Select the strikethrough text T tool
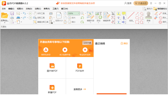 coord(118,18)
